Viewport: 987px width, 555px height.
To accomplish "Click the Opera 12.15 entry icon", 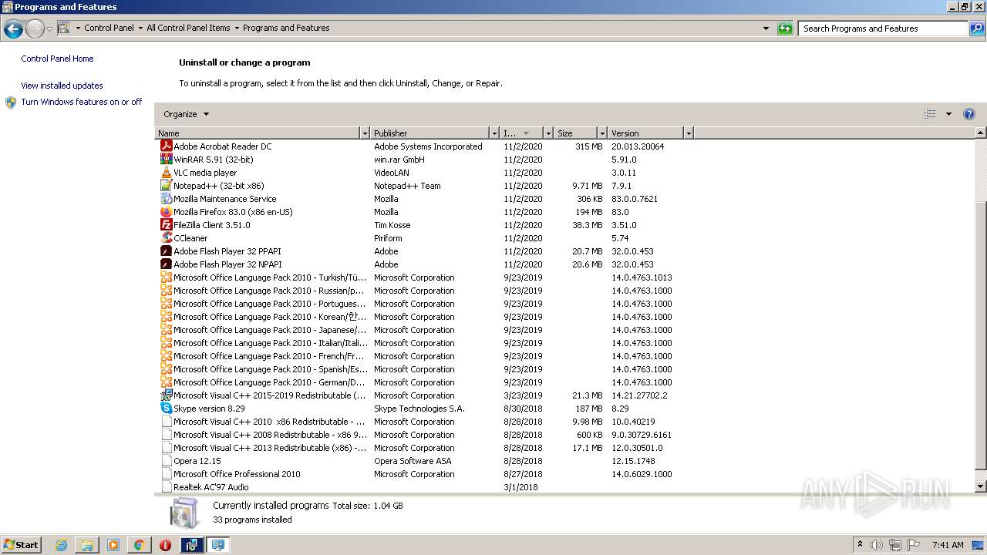I will click(x=166, y=461).
